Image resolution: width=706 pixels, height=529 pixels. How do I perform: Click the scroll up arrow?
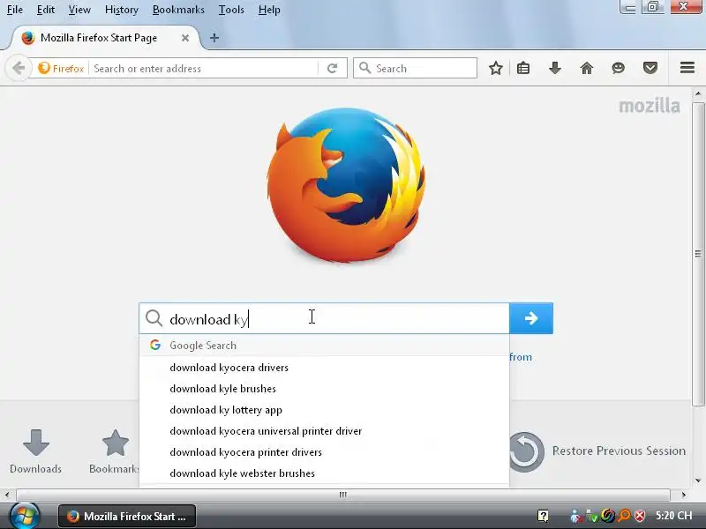(x=698, y=94)
